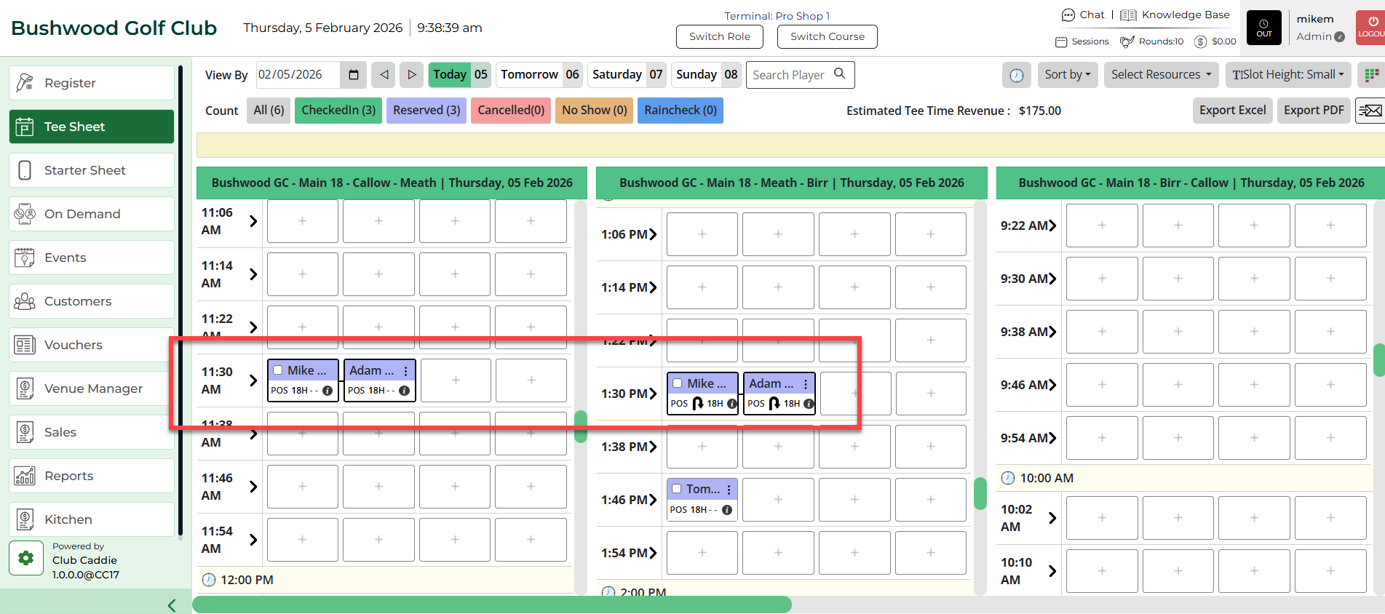The height and width of the screenshot is (614, 1385).
Task: Click the clock icon near Sort by
Action: pyautogui.click(x=1017, y=75)
